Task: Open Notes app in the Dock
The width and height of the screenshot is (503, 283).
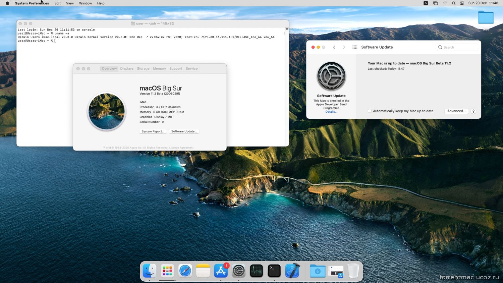Action: [203, 271]
